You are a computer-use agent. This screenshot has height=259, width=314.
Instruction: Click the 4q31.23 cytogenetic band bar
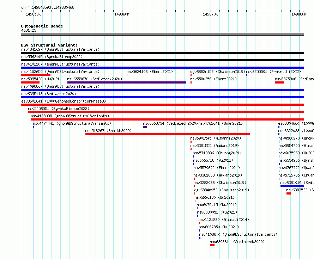click(x=162, y=34)
